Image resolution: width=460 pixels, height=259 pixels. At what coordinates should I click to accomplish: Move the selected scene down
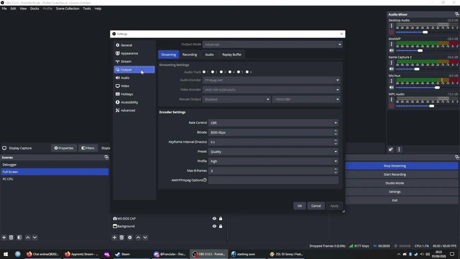tap(35, 237)
